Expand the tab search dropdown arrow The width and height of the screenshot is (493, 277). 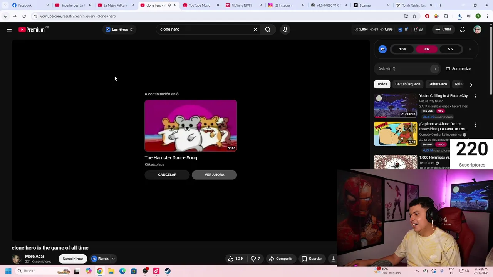5,5
